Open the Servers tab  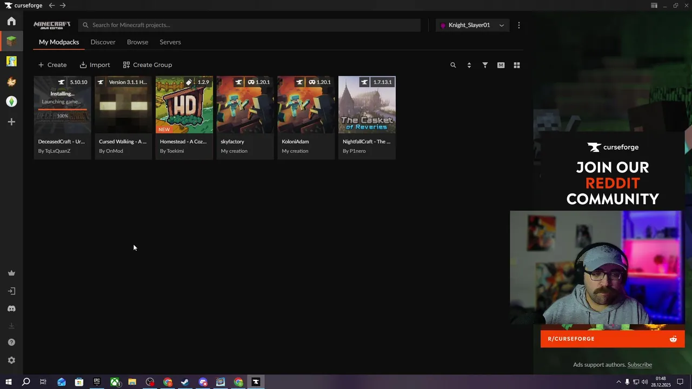[x=170, y=42]
